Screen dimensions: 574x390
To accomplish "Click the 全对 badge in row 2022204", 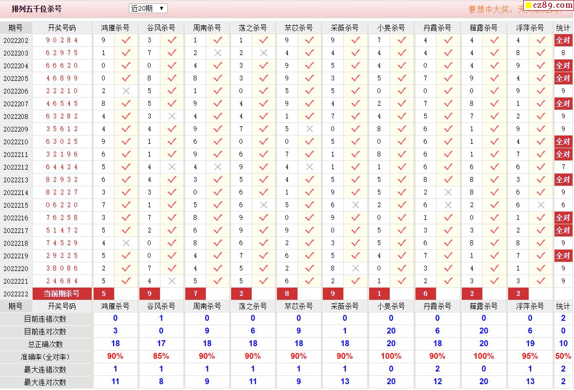I will click(563, 65).
